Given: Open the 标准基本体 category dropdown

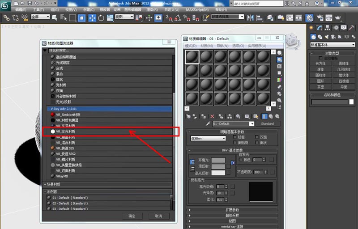Looking at the screenshot, I should point(332,45).
